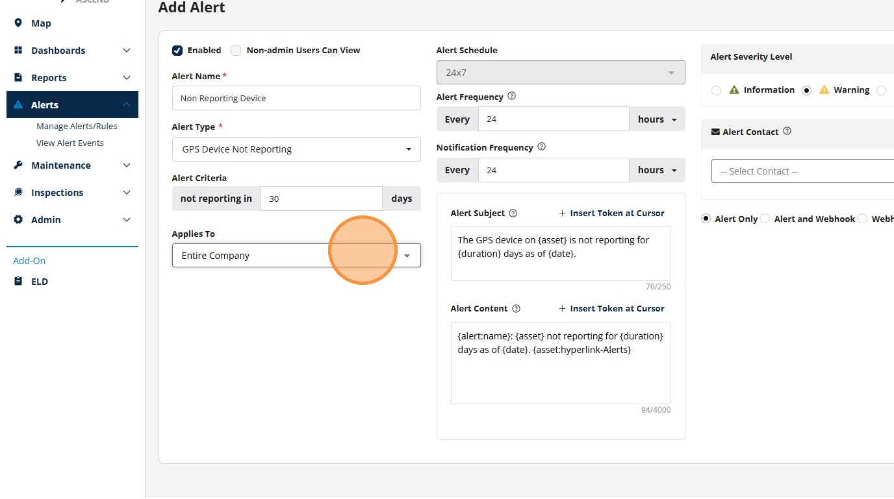Open the Map page from sidebar
The height and width of the screenshot is (499, 894).
[x=41, y=23]
